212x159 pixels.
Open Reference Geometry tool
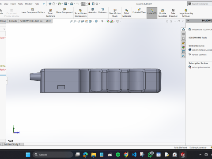103,11
